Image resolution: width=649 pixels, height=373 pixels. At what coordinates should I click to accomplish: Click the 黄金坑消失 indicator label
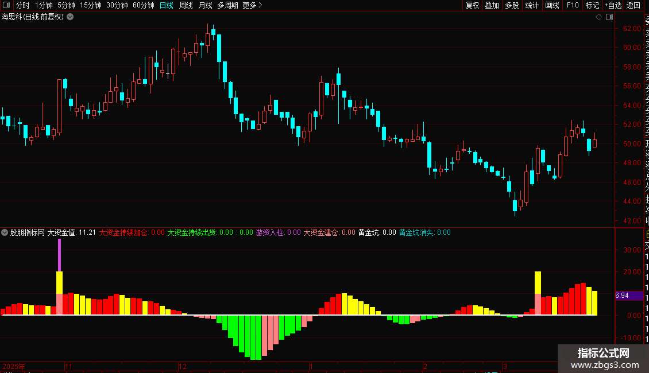(424, 232)
